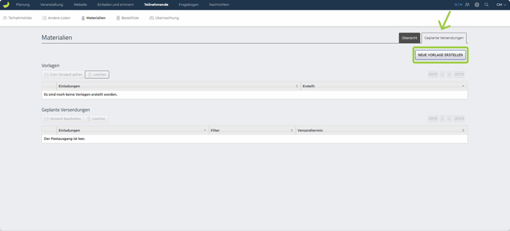Click the Erstellt column header text
Screen dimensions: 510x231
[x=309, y=86]
